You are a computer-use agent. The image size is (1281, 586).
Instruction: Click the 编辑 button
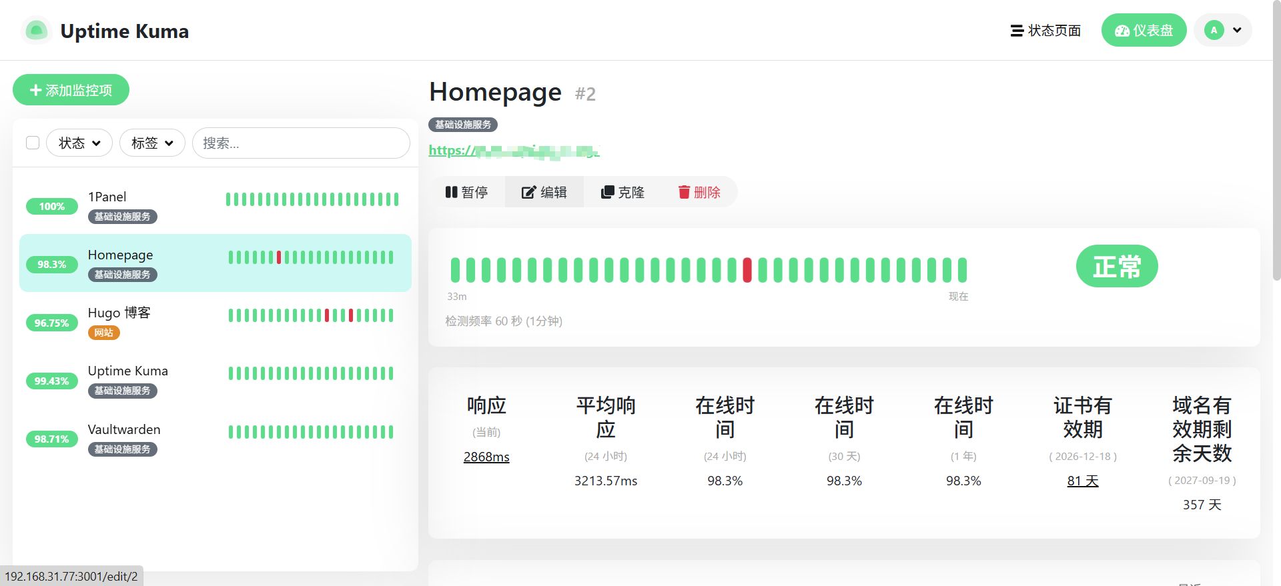544,192
